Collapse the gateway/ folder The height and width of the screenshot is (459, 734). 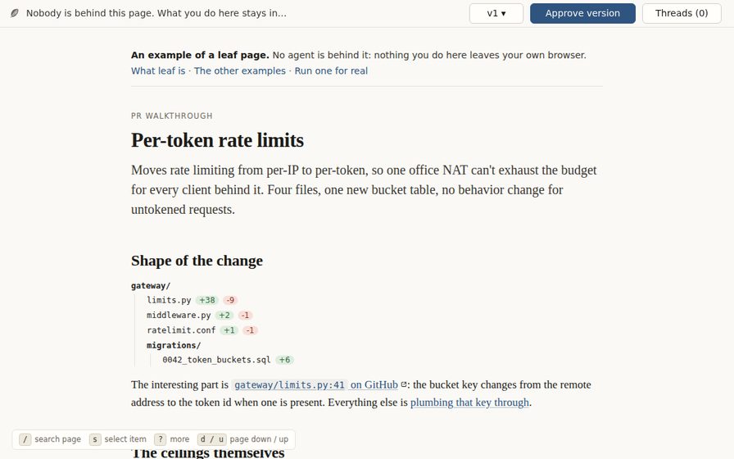151,286
